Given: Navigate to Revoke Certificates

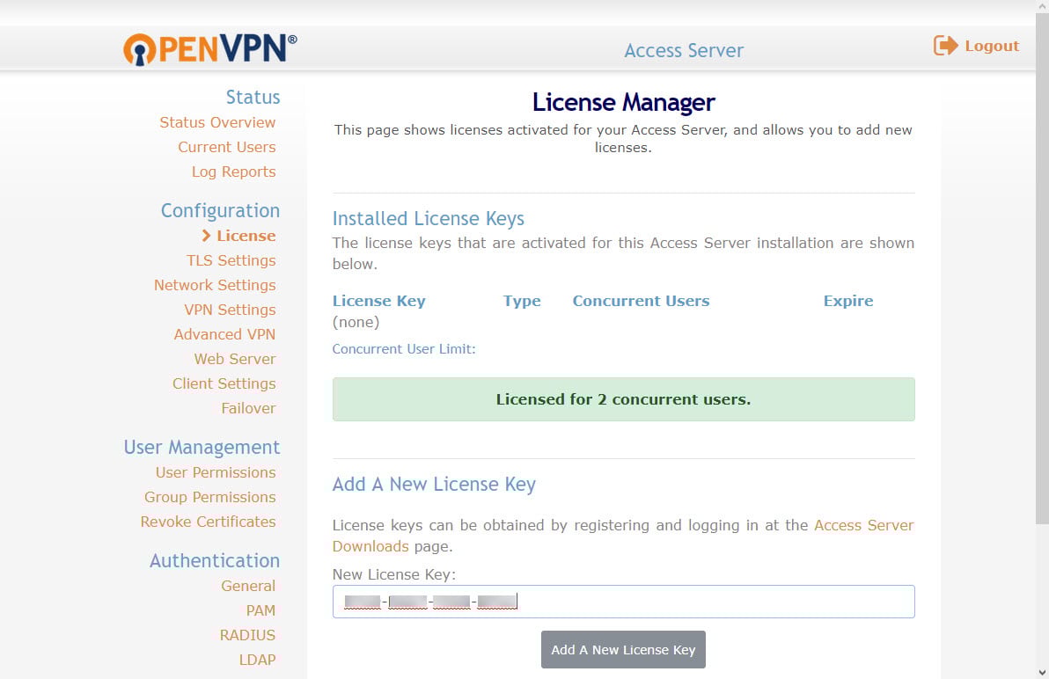Looking at the screenshot, I should coord(208,522).
